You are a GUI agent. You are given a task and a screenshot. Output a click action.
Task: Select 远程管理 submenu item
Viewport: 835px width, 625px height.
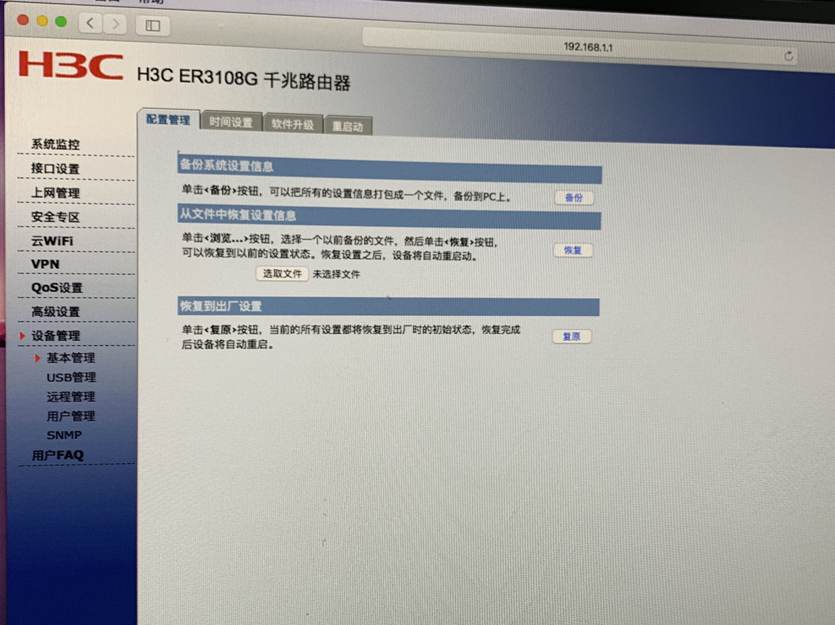click(71, 397)
